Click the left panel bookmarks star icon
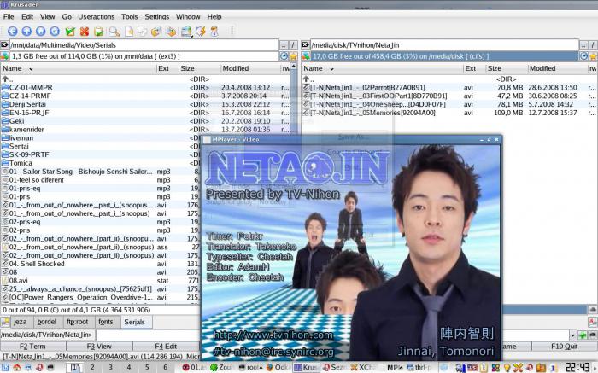The height and width of the screenshot is (373, 598). [x=293, y=56]
